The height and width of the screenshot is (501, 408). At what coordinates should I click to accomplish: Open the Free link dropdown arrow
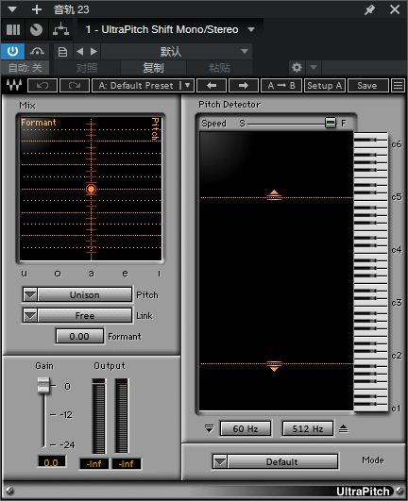click(x=30, y=315)
